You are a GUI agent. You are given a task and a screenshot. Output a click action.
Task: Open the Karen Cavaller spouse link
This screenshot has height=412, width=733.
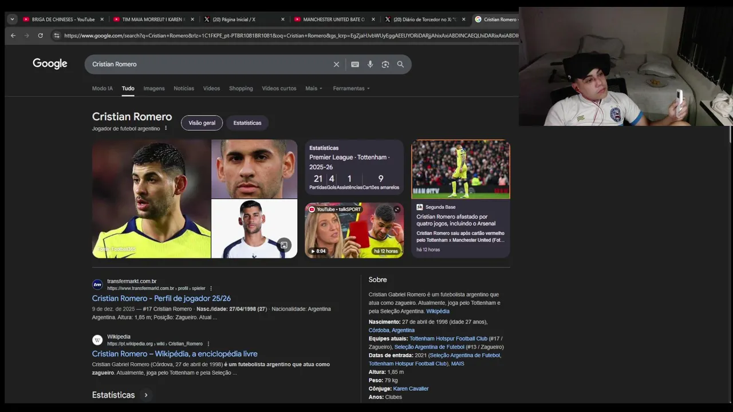click(411, 389)
